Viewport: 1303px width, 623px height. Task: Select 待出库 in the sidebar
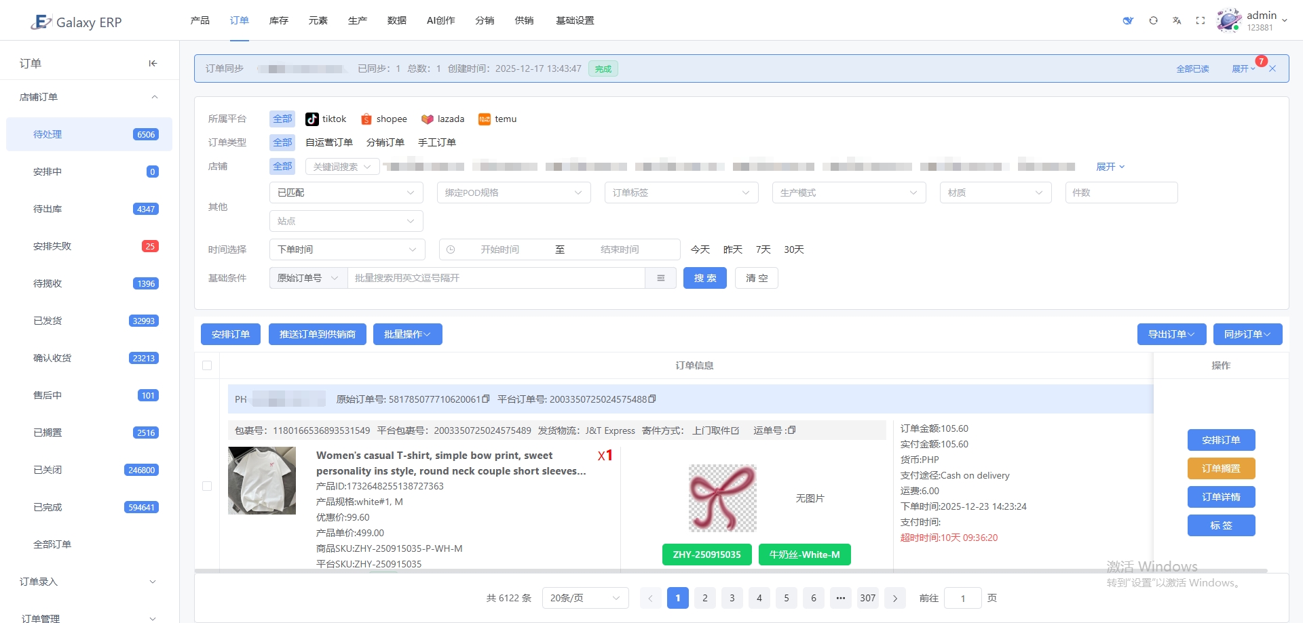(48, 209)
